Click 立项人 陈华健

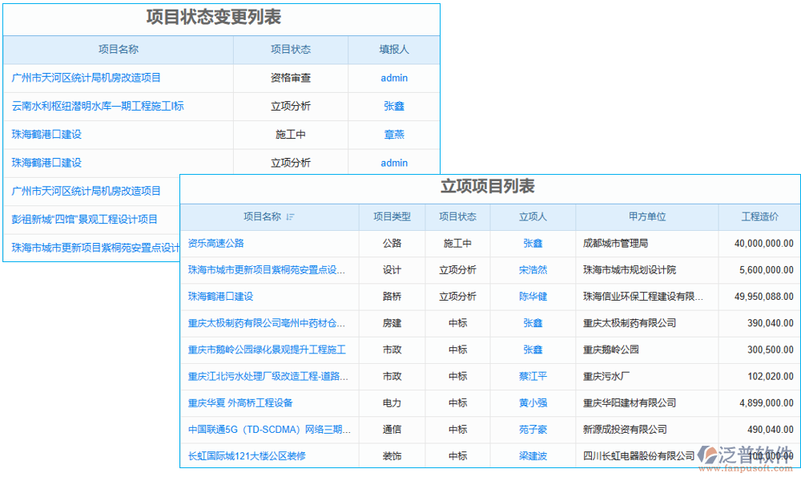[533, 297]
